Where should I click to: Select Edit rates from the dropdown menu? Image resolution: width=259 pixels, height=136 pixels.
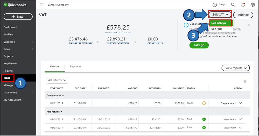click(217, 29)
